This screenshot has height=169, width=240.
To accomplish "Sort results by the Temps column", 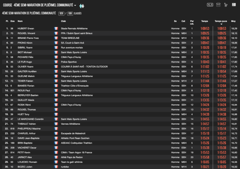I will tap(205, 21).
